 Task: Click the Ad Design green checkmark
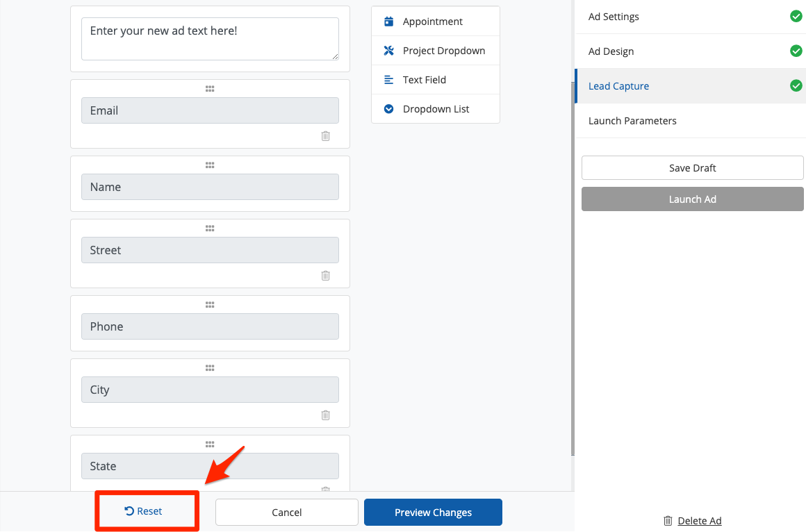coord(796,51)
